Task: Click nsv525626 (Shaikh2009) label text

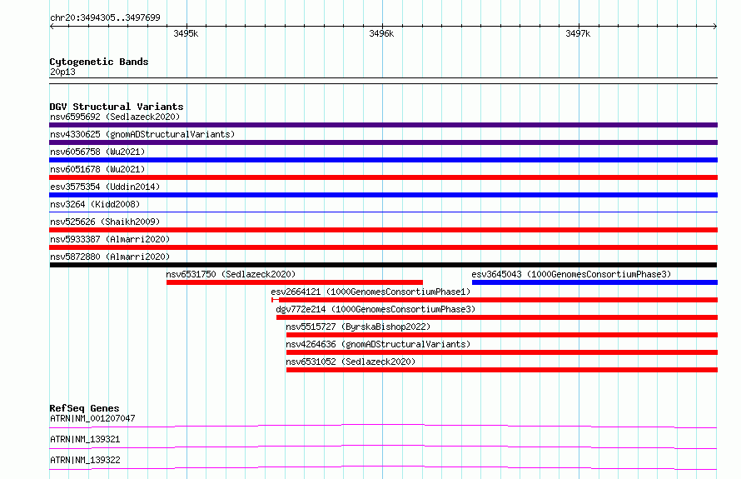Action: pos(105,222)
